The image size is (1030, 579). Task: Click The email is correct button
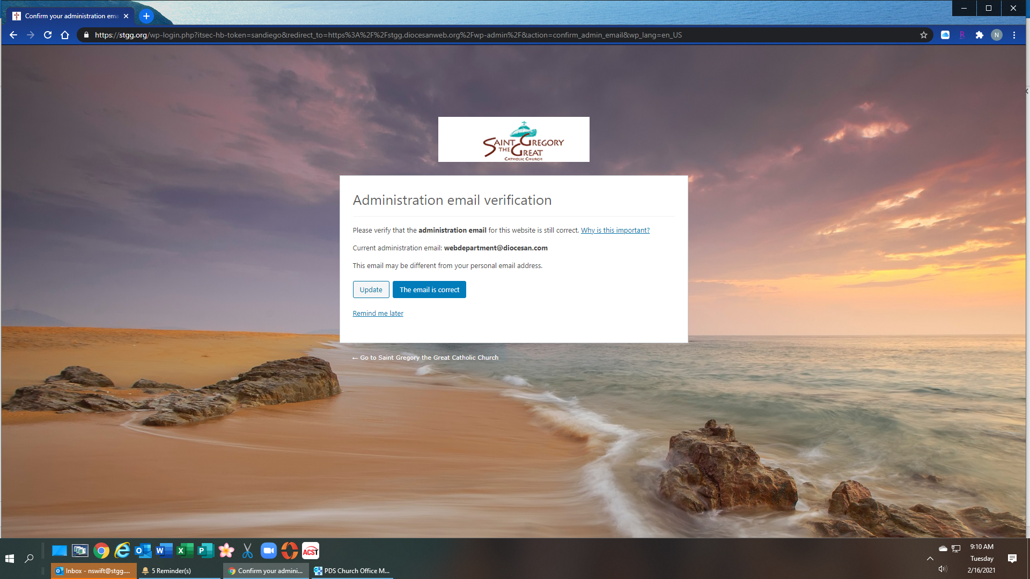429,289
